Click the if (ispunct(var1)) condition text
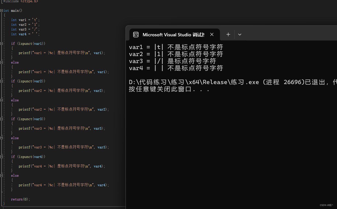Image resolution: width=337 pixels, height=209 pixels. pyautogui.click(x=28, y=44)
